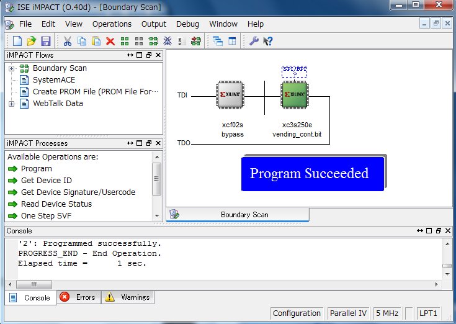Click the gray four-squares toolbar icon
The width and height of the screenshot is (456, 324).
[x=139, y=41]
